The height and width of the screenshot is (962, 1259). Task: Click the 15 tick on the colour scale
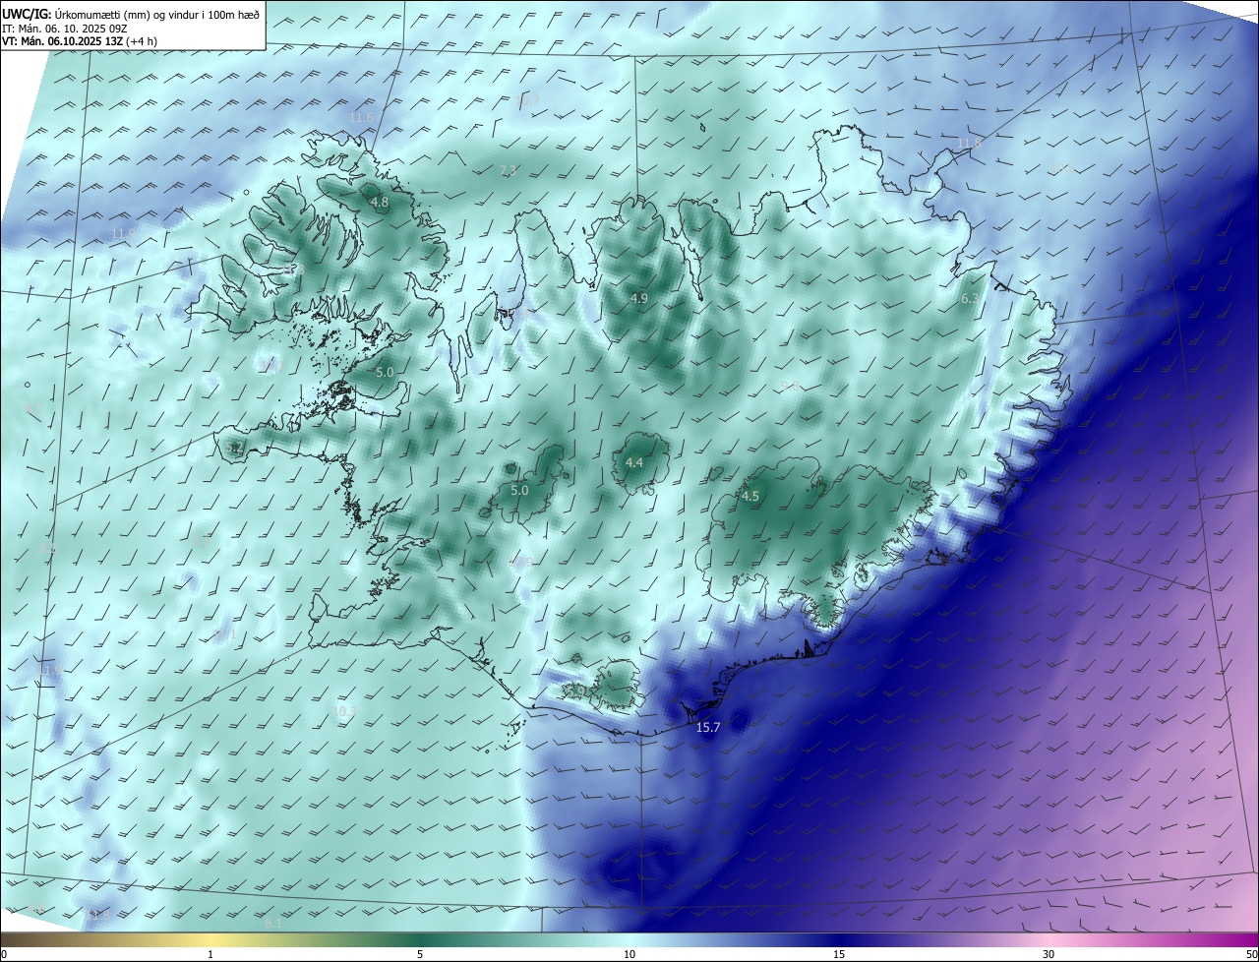tap(839, 954)
